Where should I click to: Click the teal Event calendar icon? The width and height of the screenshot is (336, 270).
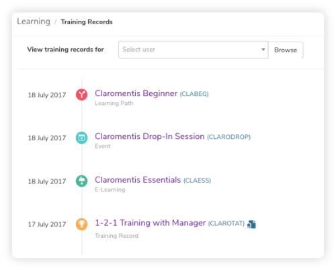coord(81,138)
